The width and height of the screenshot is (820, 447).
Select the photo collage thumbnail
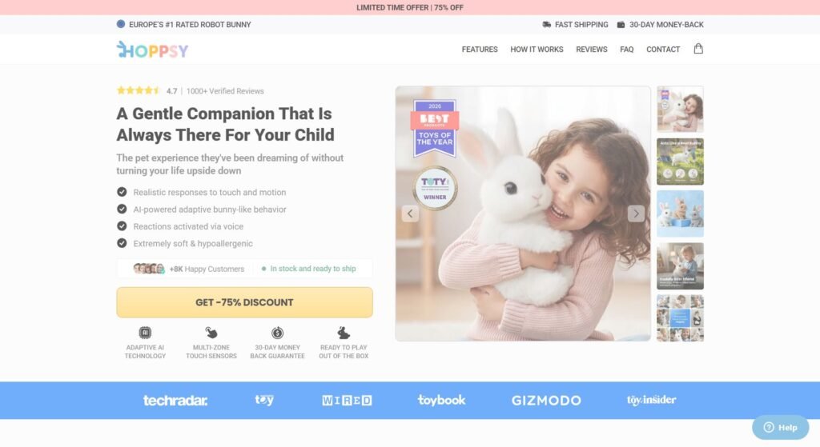pos(680,318)
